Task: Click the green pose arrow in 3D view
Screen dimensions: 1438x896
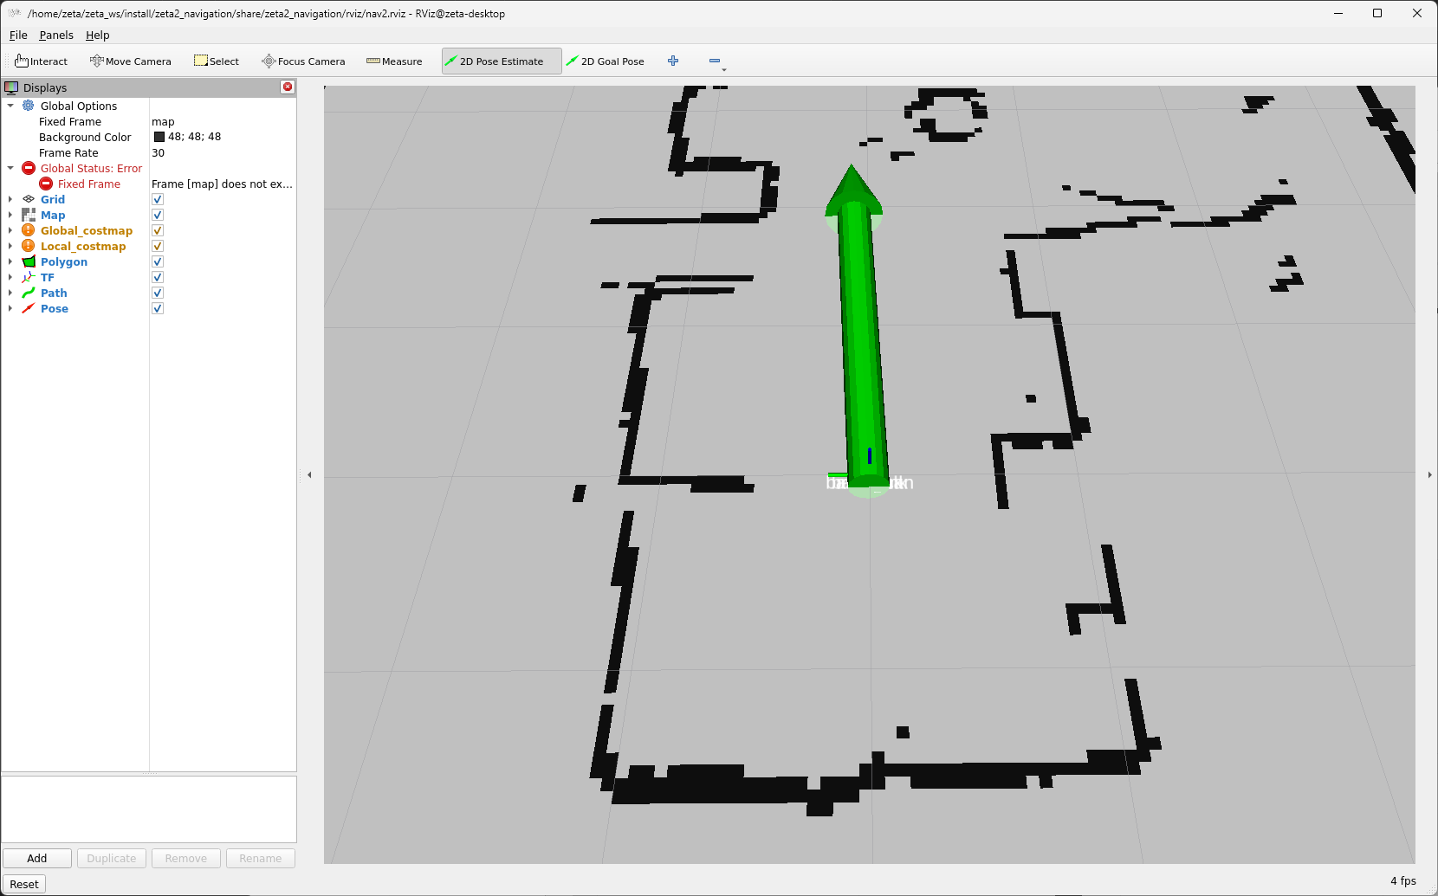Action: coord(861,338)
